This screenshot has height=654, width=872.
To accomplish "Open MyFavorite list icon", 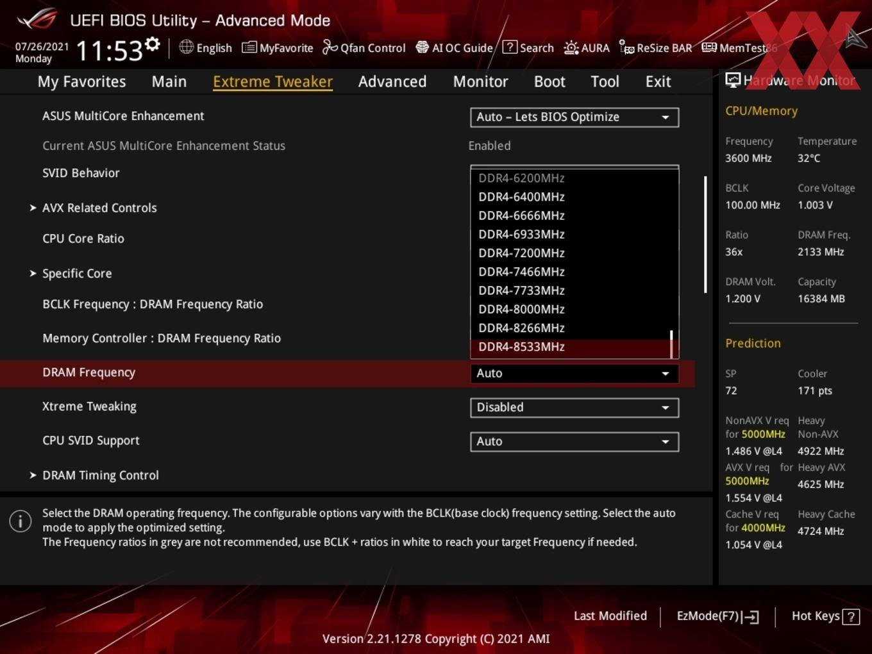I will coord(249,47).
